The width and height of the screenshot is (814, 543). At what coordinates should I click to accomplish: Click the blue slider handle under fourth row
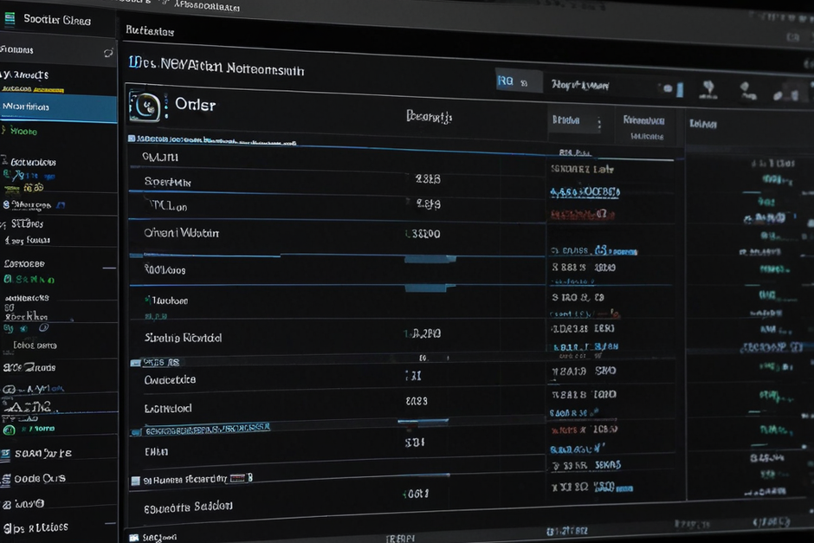430,259
